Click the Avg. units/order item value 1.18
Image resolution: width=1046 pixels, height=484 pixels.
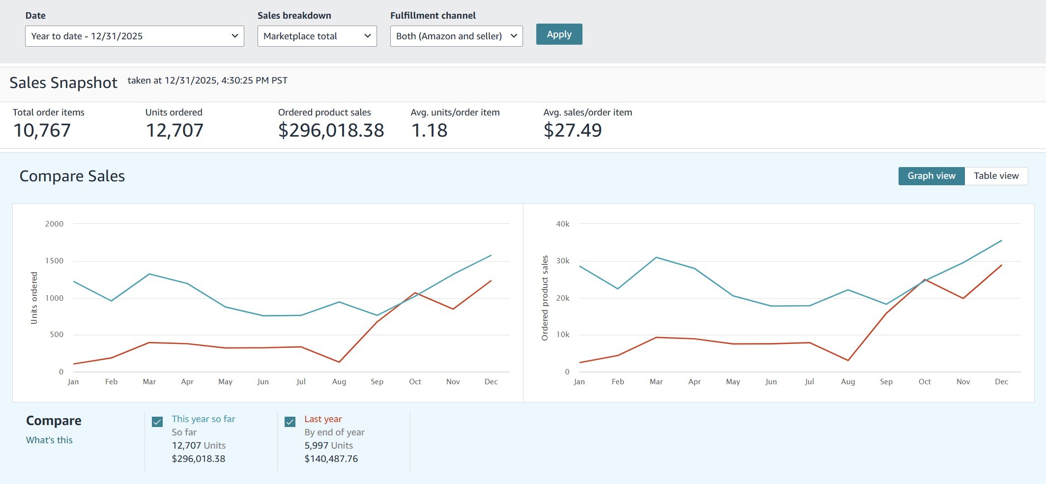[x=429, y=130]
